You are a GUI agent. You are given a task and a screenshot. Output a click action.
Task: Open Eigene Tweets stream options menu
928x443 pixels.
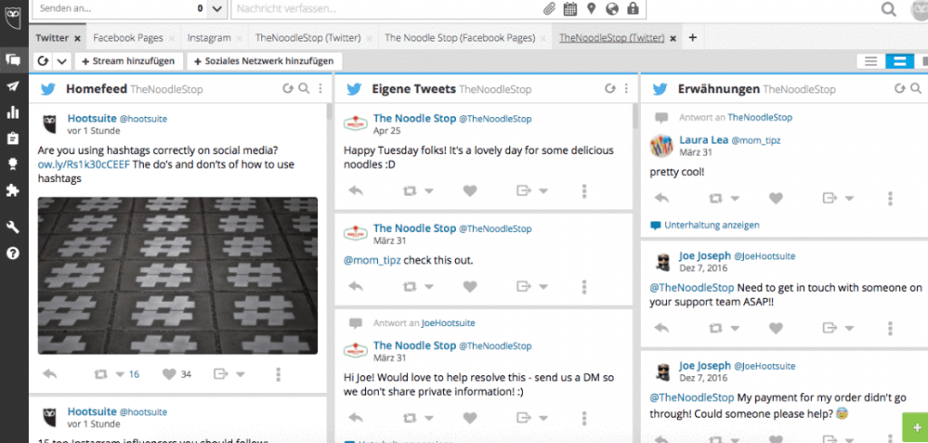626,89
